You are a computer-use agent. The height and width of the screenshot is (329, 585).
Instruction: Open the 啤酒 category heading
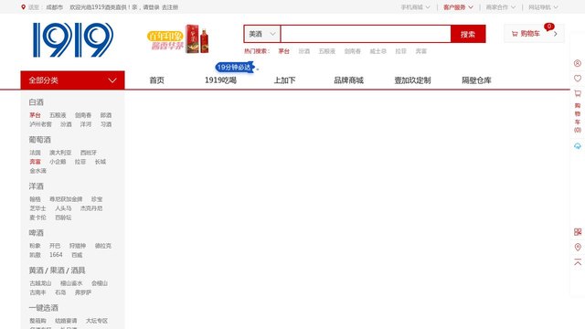[x=37, y=233]
